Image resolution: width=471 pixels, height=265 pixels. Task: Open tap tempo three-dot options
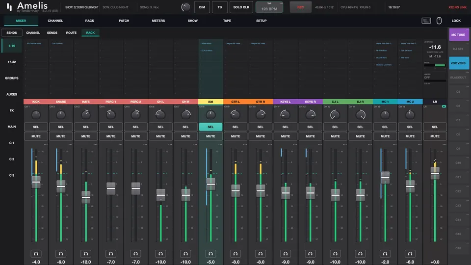[x=281, y=3]
